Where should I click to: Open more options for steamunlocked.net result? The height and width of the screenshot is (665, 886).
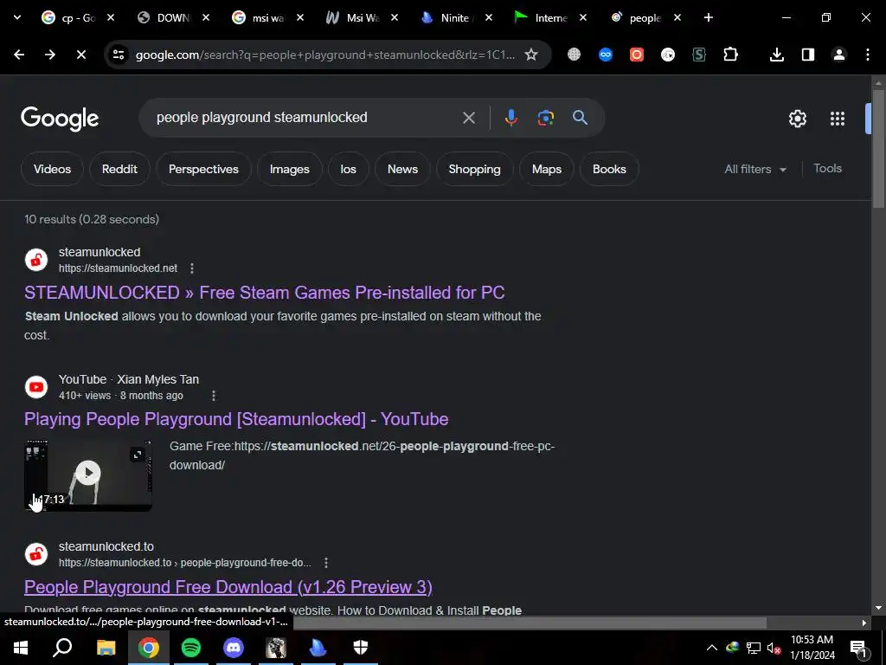click(x=192, y=268)
